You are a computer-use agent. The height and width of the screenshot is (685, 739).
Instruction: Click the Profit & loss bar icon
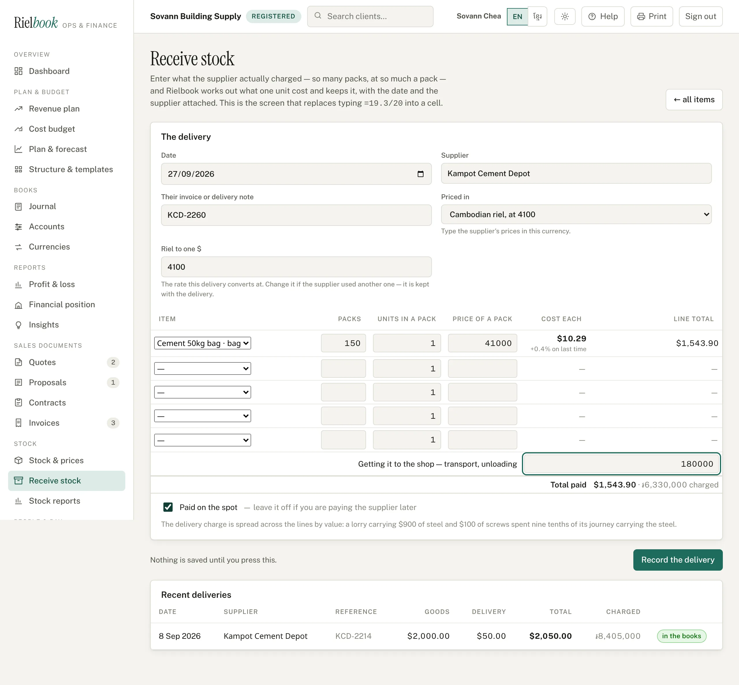[x=18, y=284]
